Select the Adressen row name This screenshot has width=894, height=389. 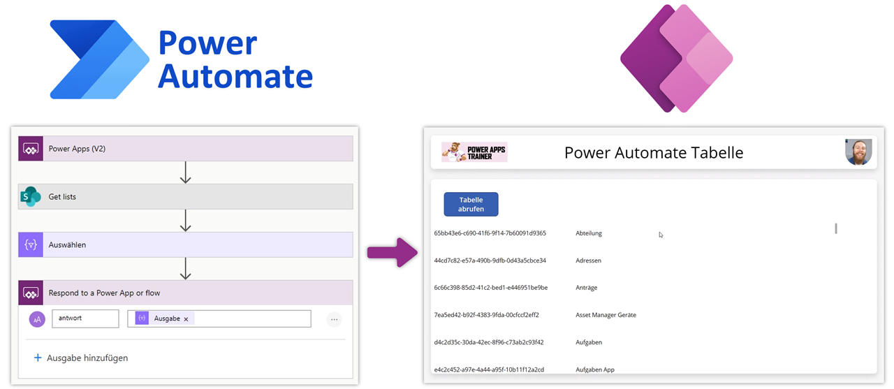[x=588, y=260]
